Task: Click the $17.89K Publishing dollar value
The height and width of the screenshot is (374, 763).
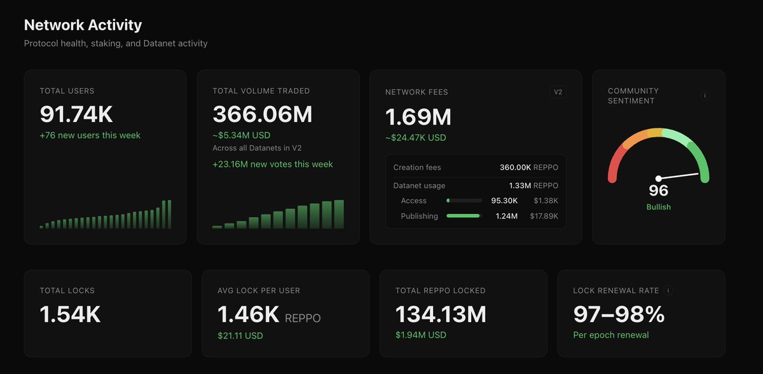Action: pyautogui.click(x=544, y=216)
